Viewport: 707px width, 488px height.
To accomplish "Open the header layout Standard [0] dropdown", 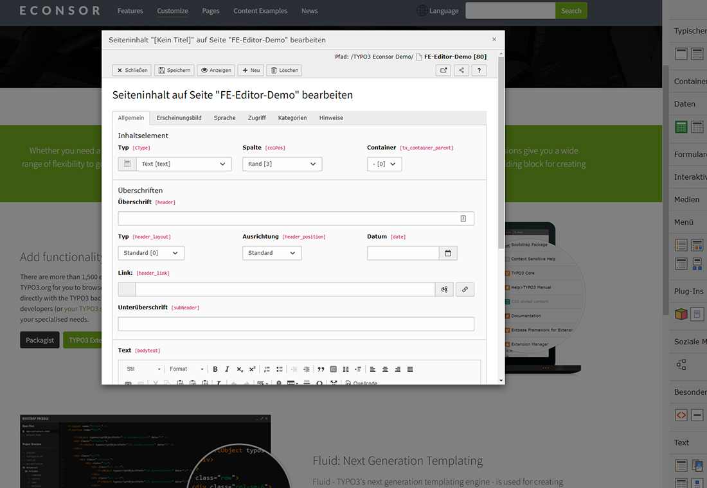I will (x=151, y=253).
